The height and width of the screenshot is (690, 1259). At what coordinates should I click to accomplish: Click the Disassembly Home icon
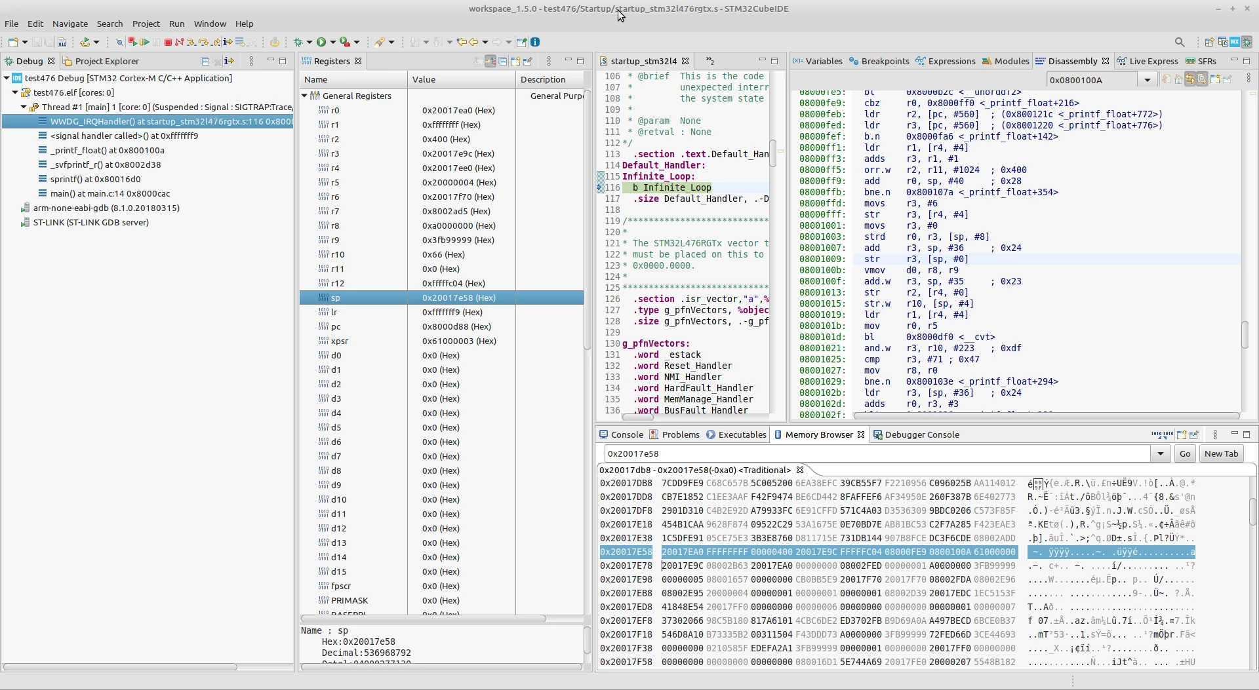pos(1178,79)
